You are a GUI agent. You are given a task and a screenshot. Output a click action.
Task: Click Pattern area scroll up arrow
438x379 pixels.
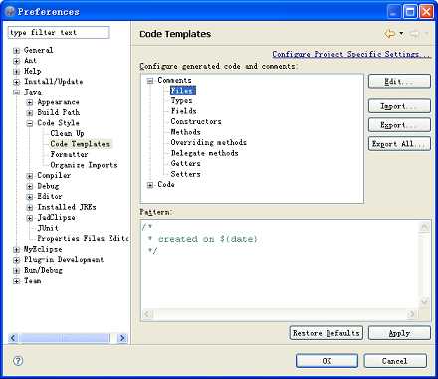tap(425, 227)
